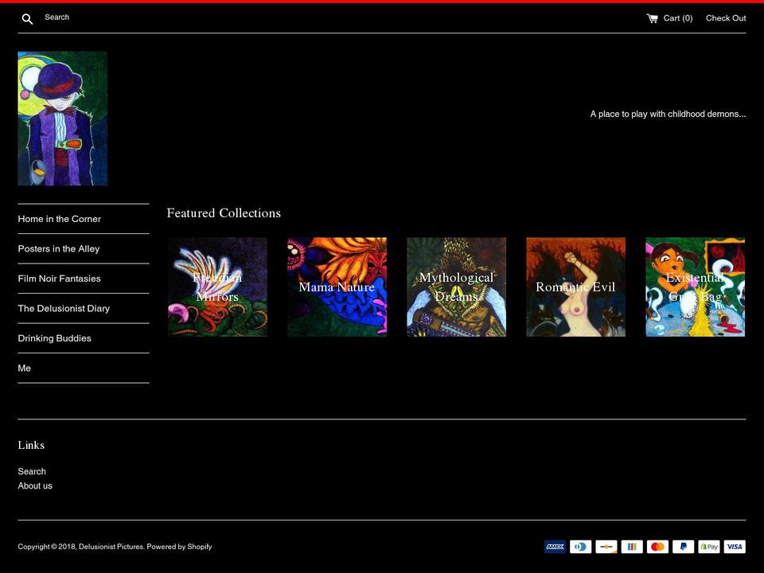Click the Mastercard payment icon

pos(658,547)
